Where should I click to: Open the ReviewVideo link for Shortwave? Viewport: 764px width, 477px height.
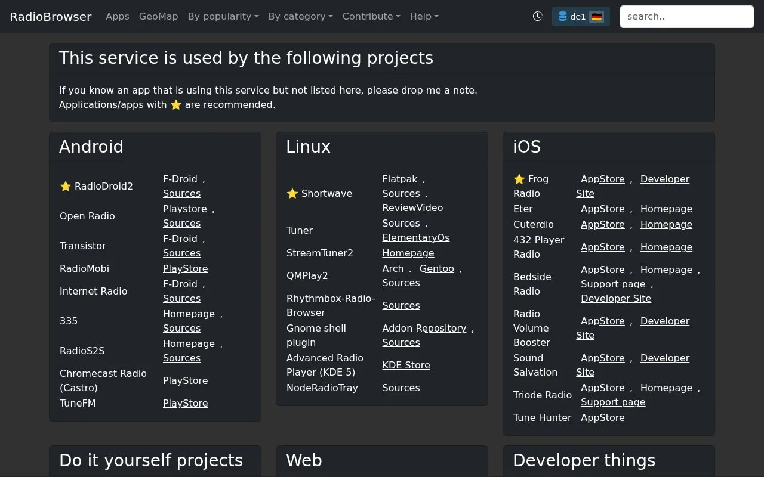pyautogui.click(x=413, y=208)
